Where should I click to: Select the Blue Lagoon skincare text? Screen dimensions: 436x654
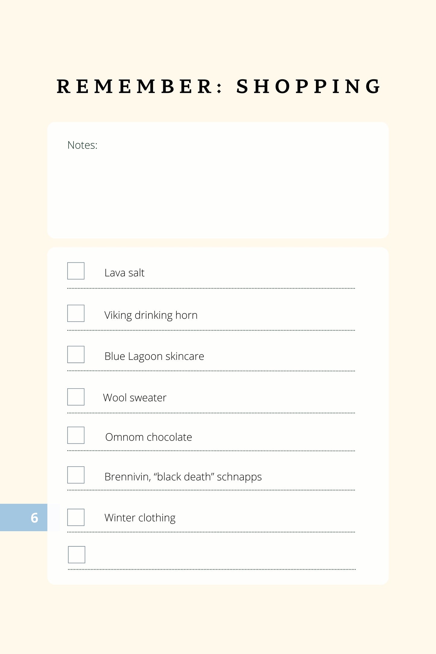[x=154, y=357]
